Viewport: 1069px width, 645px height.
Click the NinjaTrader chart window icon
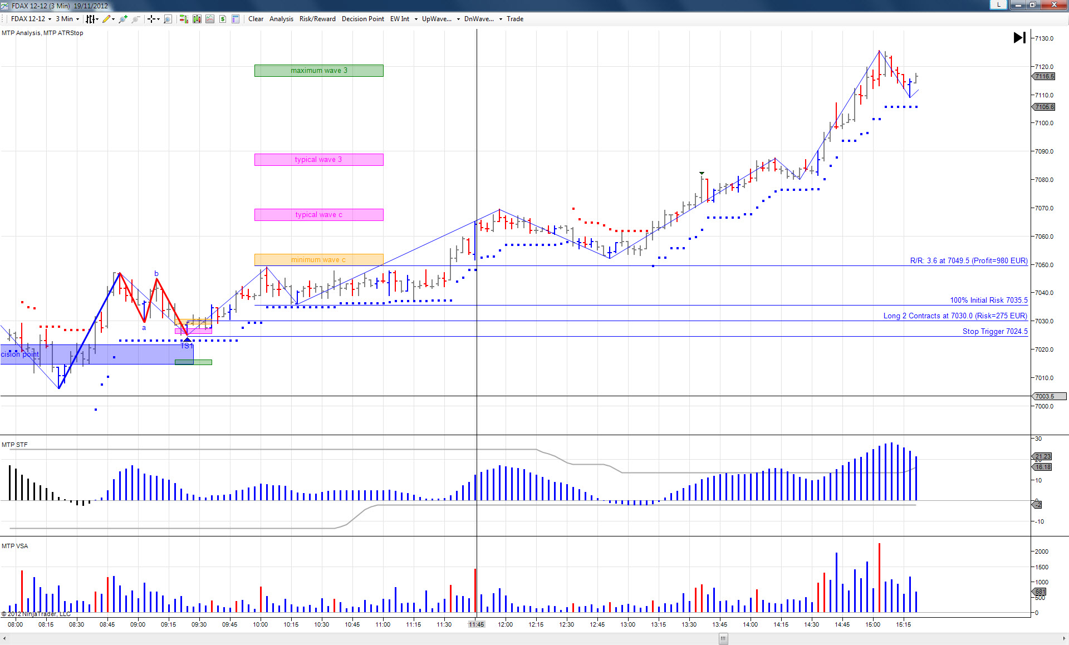click(x=5, y=6)
